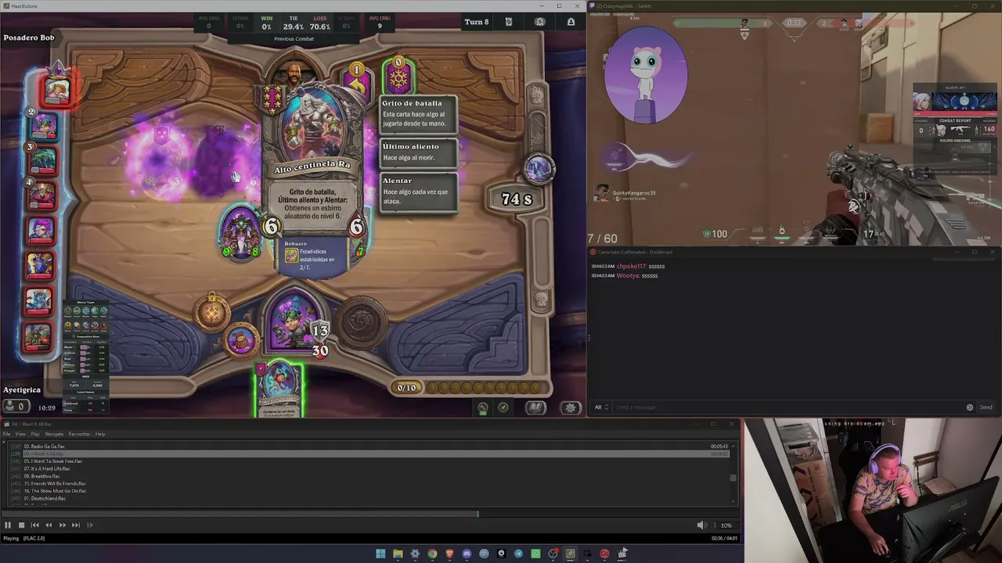The width and height of the screenshot is (1002, 563).
Task: Open the File menu in music player
Action: click(x=7, y=434)
